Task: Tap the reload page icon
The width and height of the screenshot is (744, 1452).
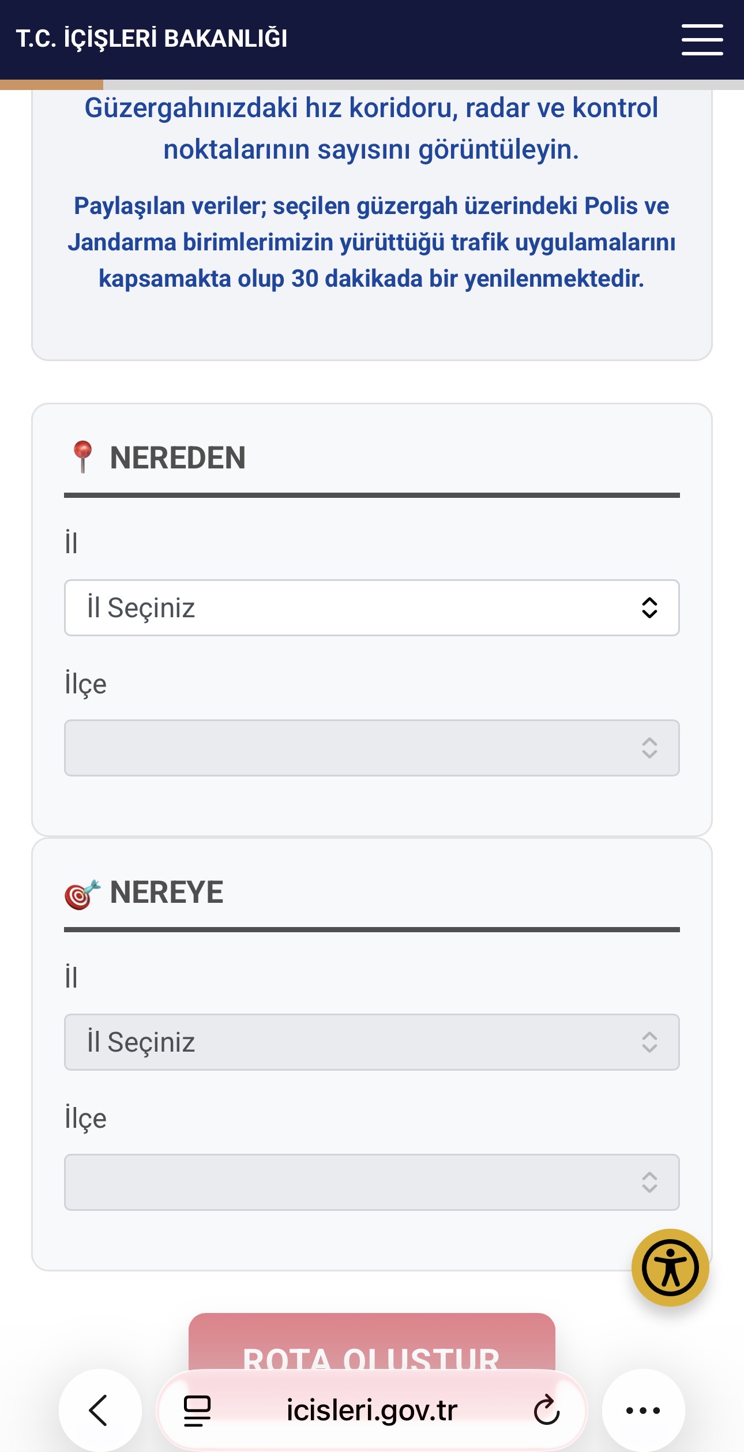Action: pos(546,1410)
